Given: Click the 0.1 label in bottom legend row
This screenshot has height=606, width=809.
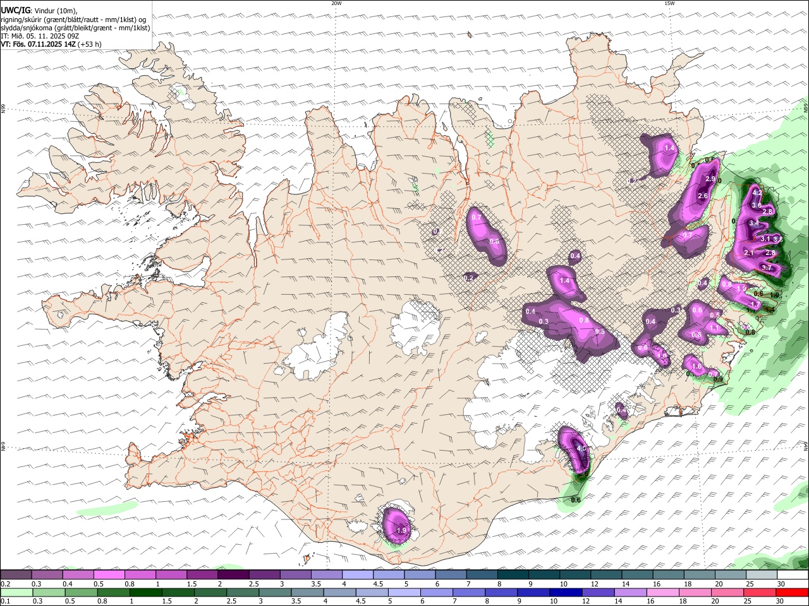Looking at the screenshot, I should pos(4,602).
